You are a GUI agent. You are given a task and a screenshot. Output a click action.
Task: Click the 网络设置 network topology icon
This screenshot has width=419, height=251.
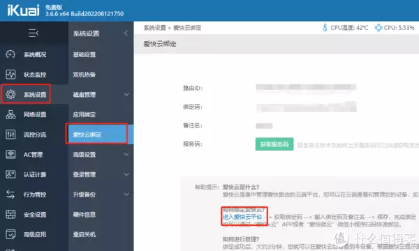pos(10,114)
